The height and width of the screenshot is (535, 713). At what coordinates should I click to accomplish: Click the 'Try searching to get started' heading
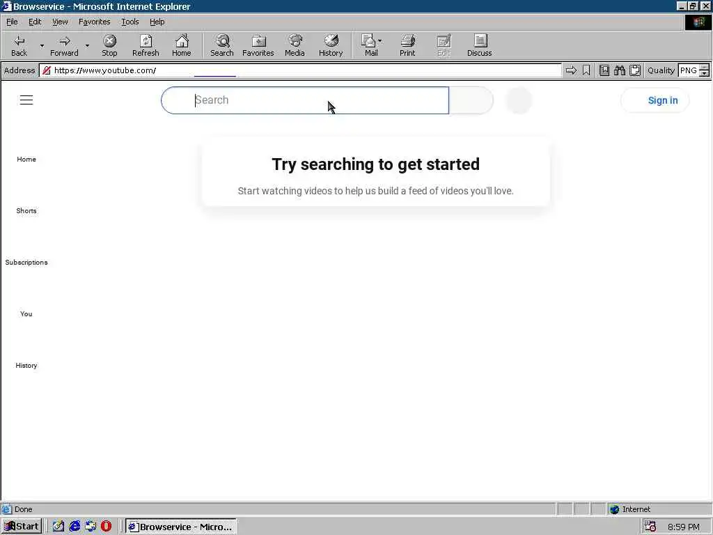[375, 164]
